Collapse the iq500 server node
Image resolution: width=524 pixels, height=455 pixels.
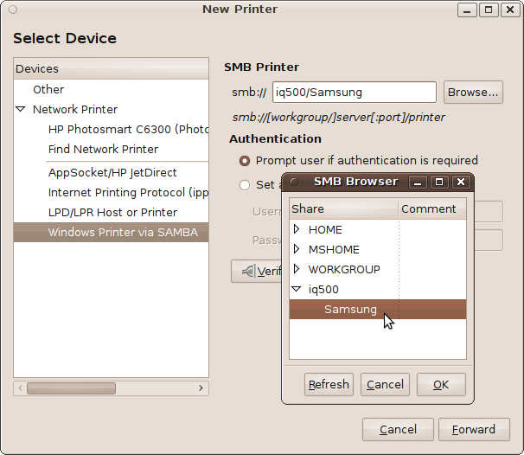click(x=297, y=289)
